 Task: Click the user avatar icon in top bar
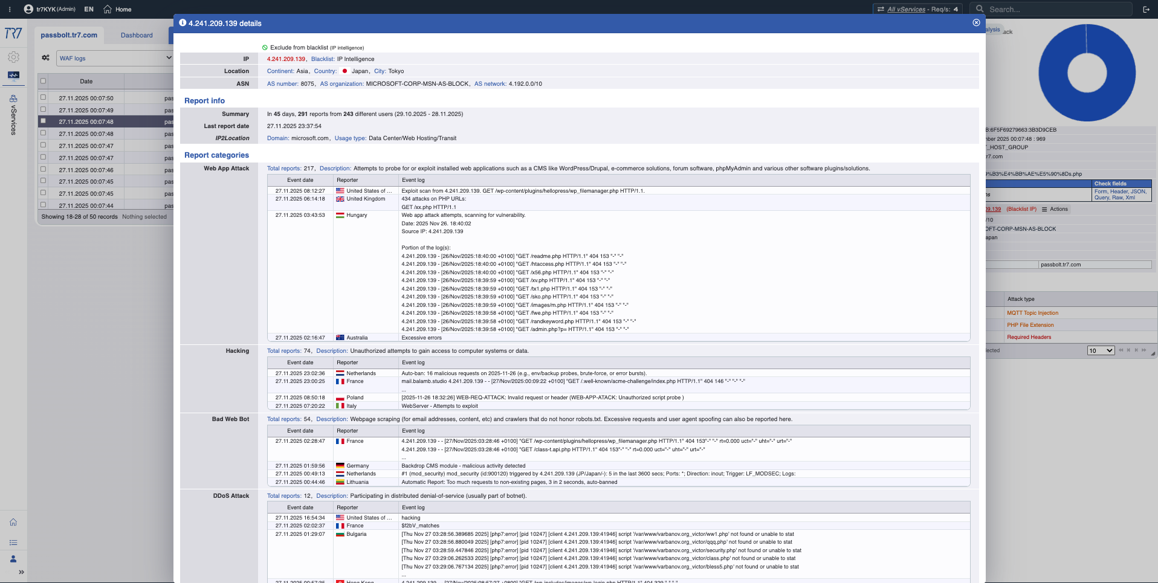[28, 9]
